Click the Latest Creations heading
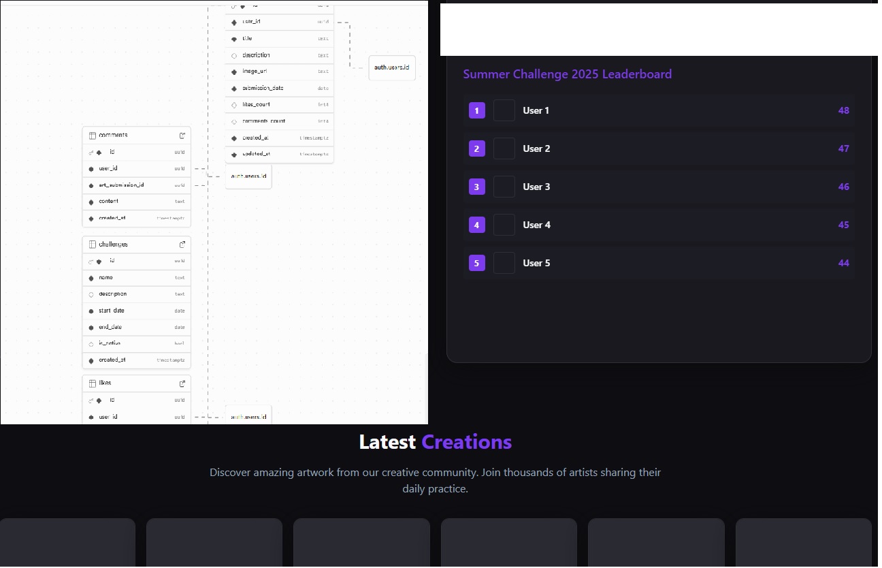The height and width of the screenshot is (568, 882). (x=436, y=442)
